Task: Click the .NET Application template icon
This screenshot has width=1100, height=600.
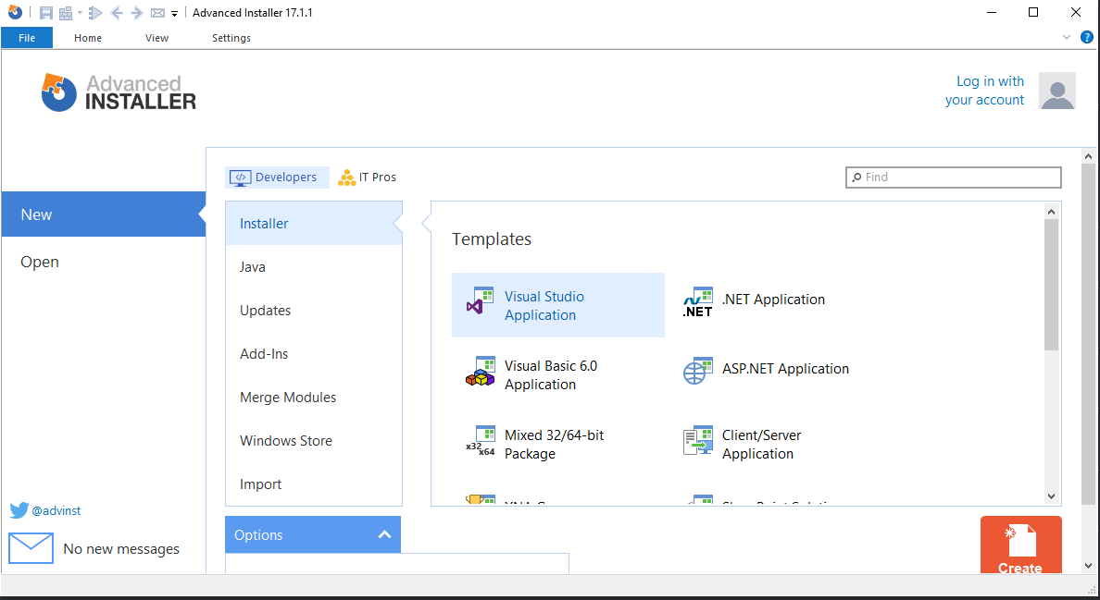Action: coord(698,301)
